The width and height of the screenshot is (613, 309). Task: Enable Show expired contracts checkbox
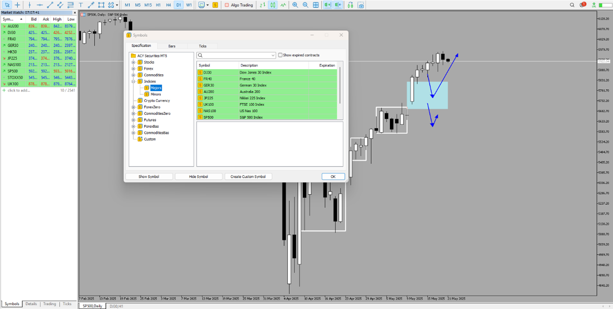[x=280, y=55]
